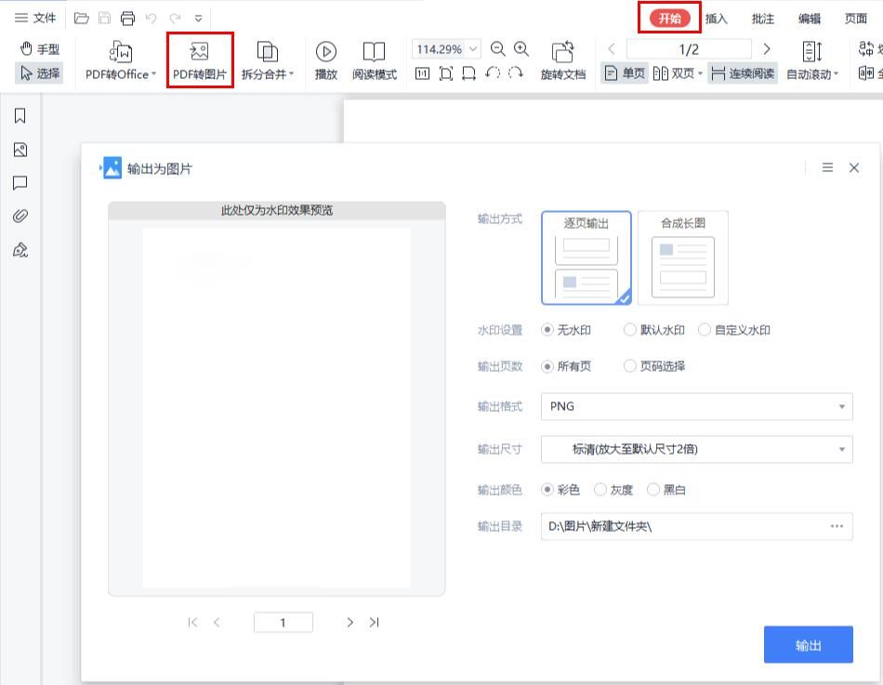Open the 文件 menu
Image resolution: width=883 pixels, height=685 pixels.
pyautogui.click(x=35, y=18)
